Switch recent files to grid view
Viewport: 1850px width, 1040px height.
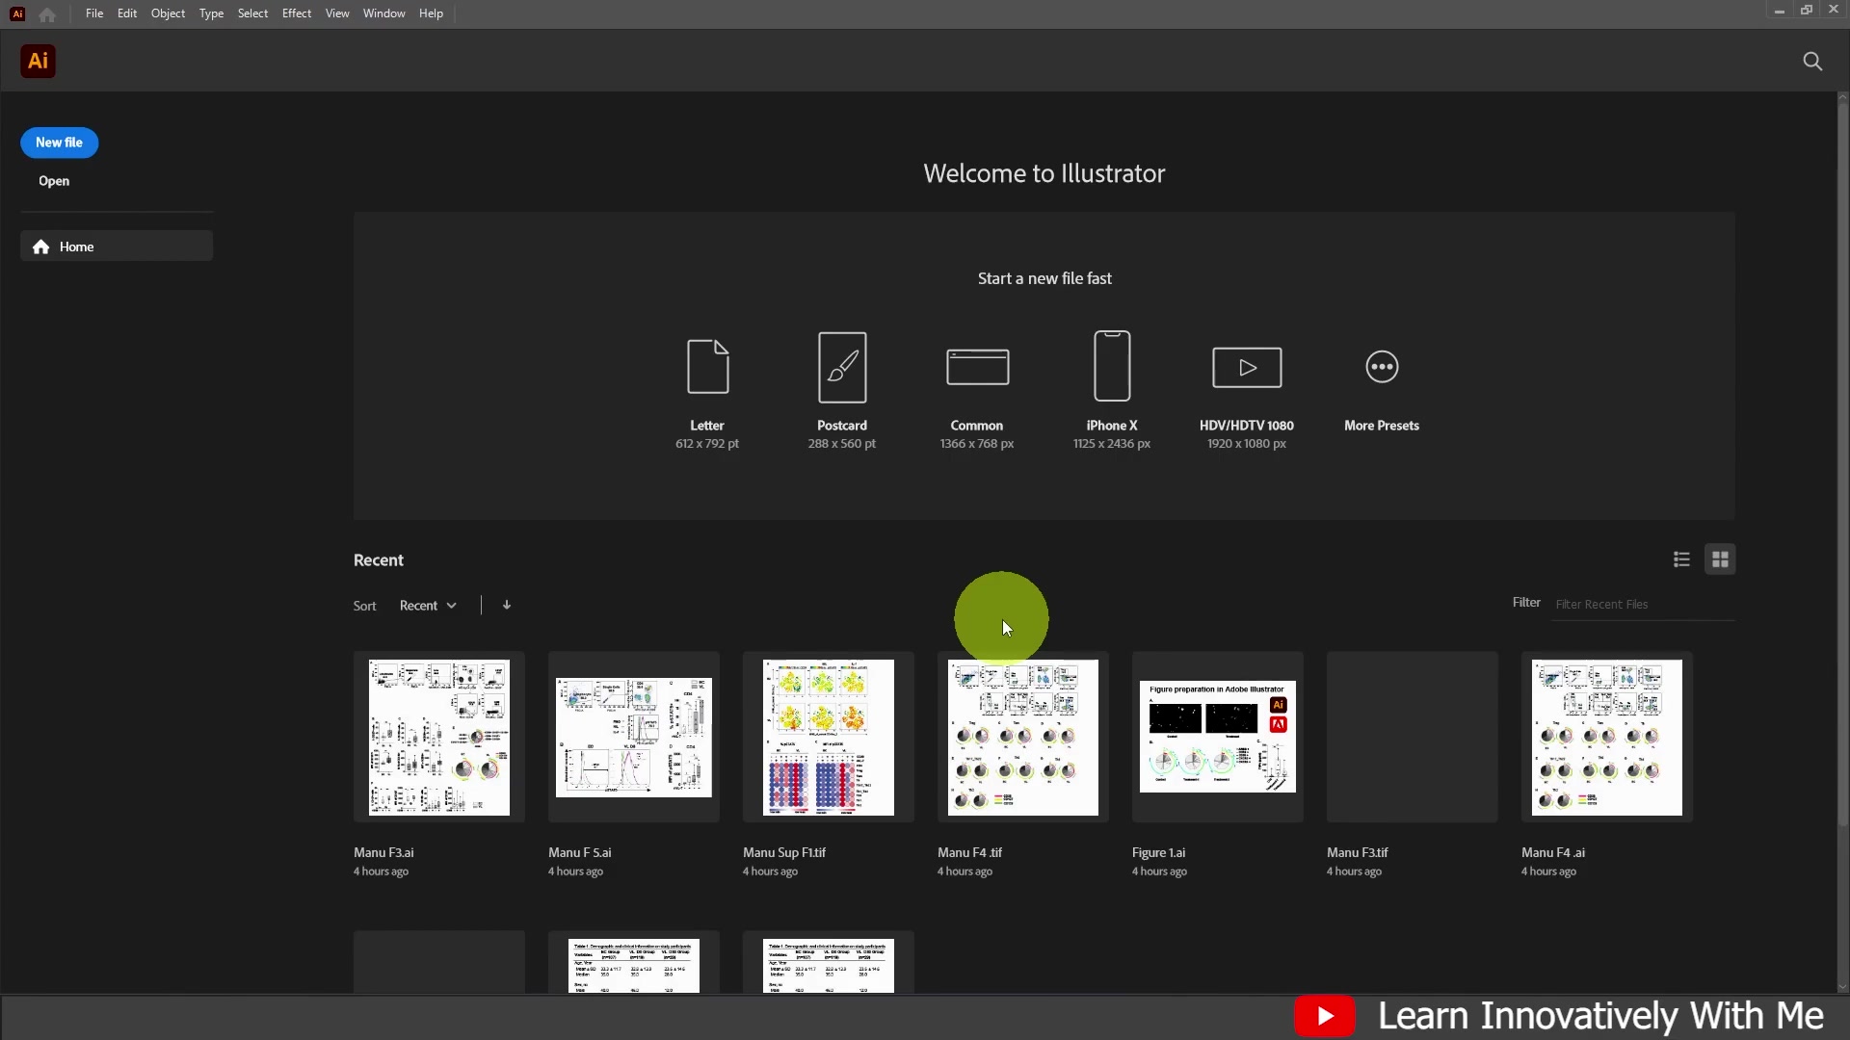click(x=1720, y=559)
